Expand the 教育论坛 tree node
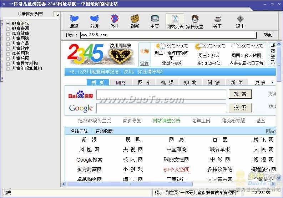Viewport: 283px width, 198px height. pos(8,23)
